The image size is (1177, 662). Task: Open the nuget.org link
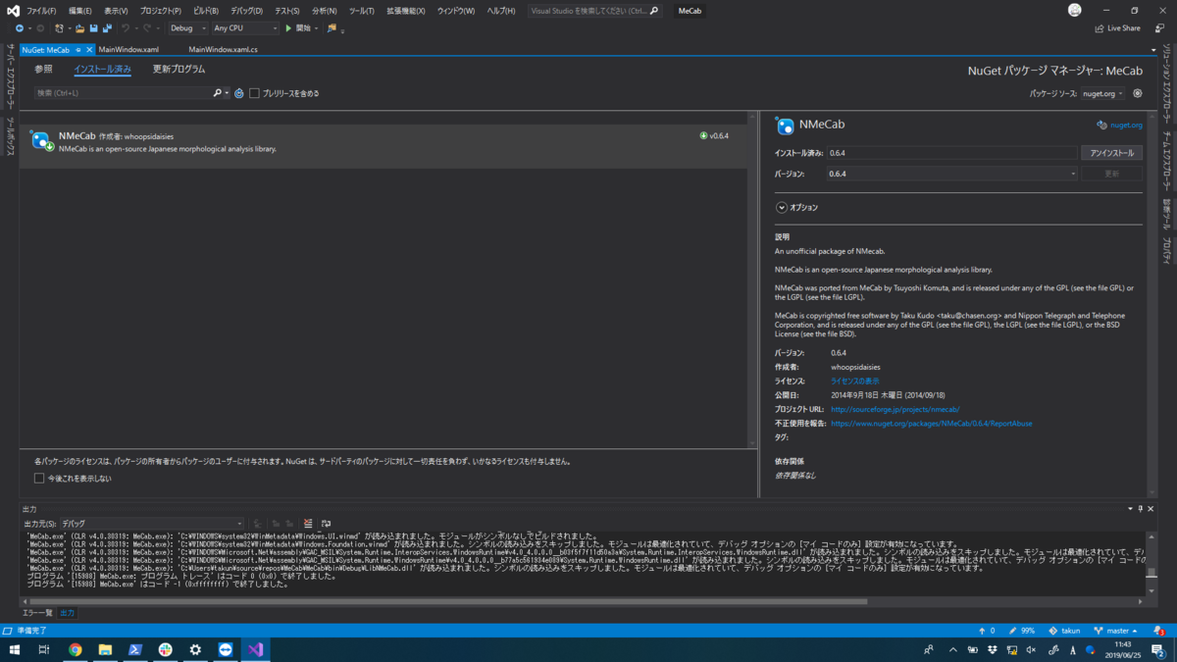click(x=1125, y=126)
